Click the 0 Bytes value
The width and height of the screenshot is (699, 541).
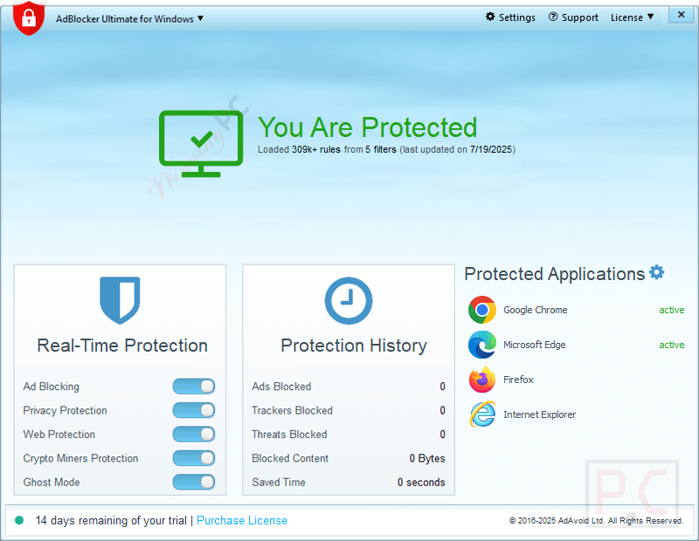point(427,458)
